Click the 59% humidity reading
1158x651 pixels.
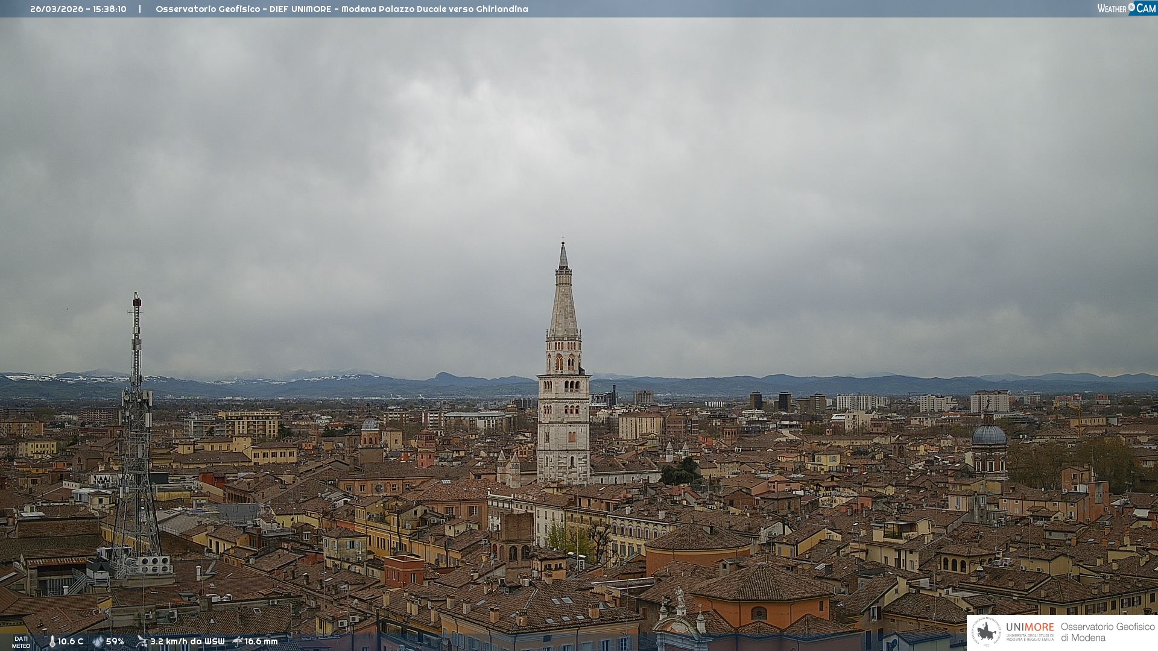pyautogui.click(x=115, y=641)
